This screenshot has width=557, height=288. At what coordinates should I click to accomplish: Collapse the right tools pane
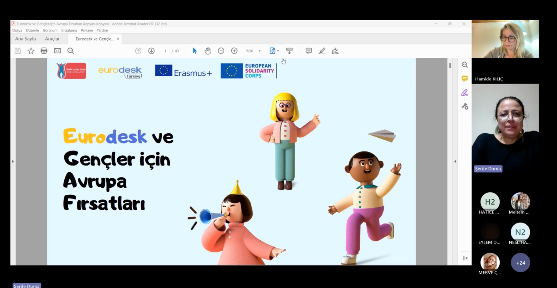point(455,161)
